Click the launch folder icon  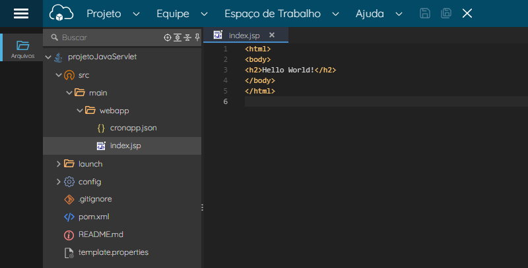point(69,163)
